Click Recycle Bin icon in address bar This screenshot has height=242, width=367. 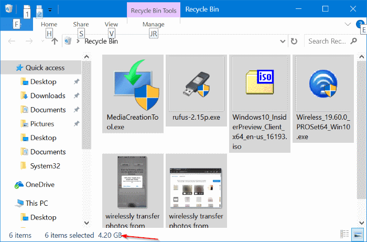(68, 41)
